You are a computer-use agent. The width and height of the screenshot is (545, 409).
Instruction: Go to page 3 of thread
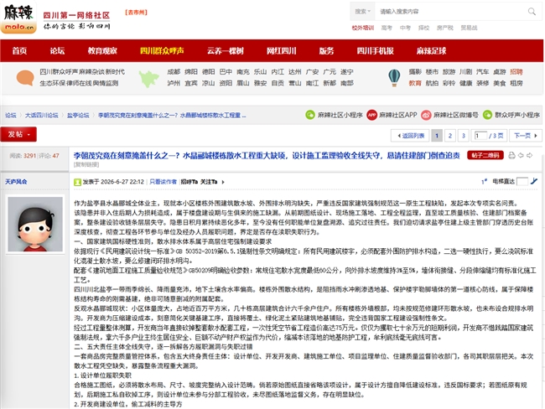[x=464, y=136]
